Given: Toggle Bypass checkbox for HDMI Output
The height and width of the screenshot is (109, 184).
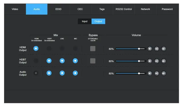Looking at the screenshot, I should point(93,49).
